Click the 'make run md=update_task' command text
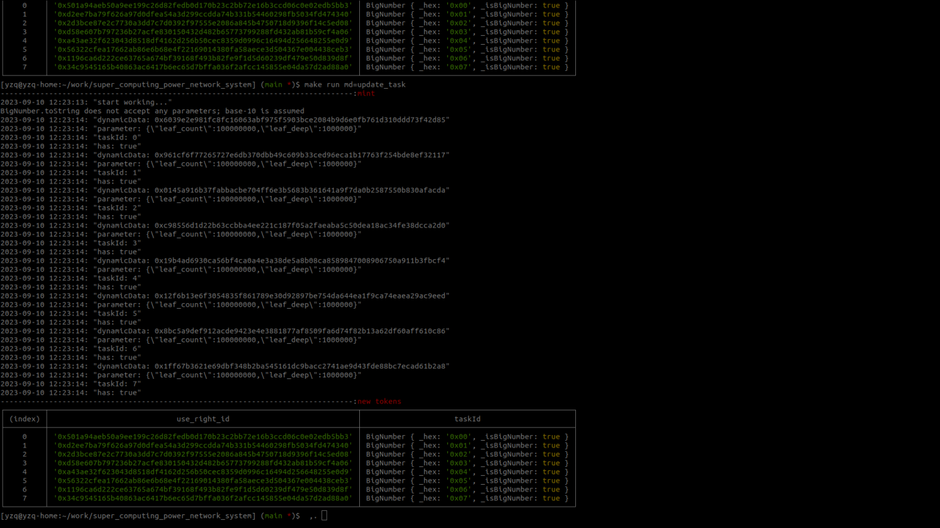Viewport: 940px width, 528px height. click(355, 85)
